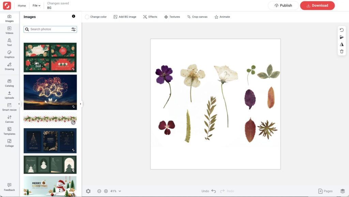
Task: Open Change color swatch
Action: 87,17
